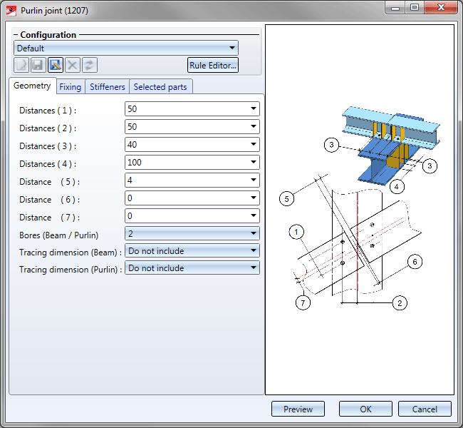
Task: Click the save configuration icon
Action: (x=38, y=65)
